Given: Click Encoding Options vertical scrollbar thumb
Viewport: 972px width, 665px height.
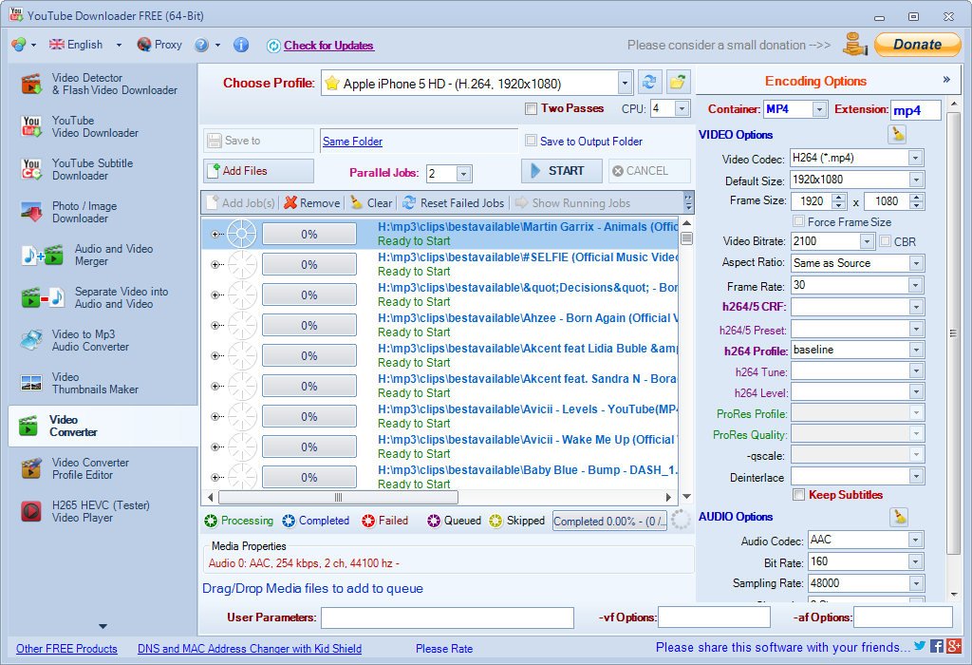Looking at the screenshot, I should click(953, 332).
